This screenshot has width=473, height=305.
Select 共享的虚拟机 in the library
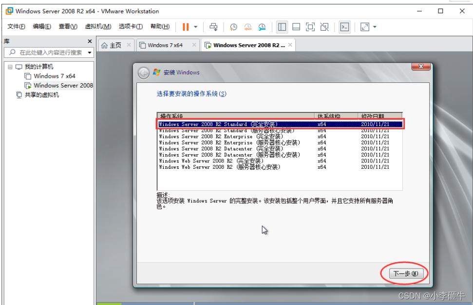click(41, 95)
